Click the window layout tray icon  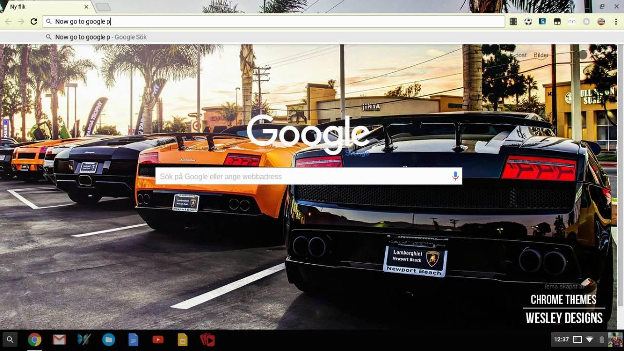tap(578, 339)
